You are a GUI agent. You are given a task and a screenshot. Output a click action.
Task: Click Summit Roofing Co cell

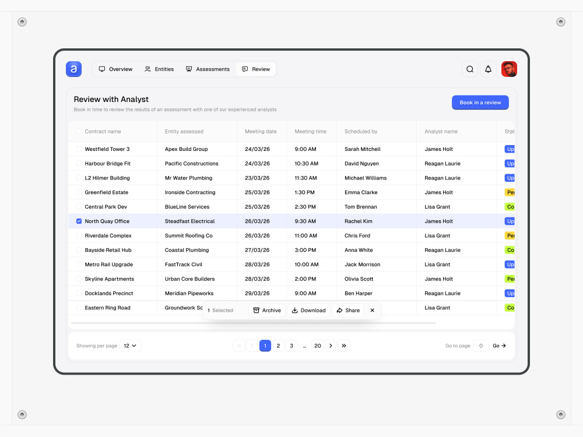point(188,235)
